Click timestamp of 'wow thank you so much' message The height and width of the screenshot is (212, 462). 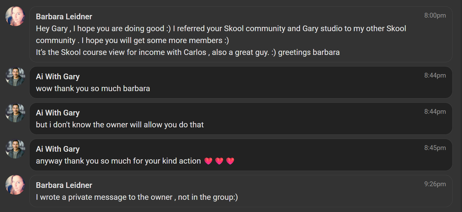click(x=435, y=75)
